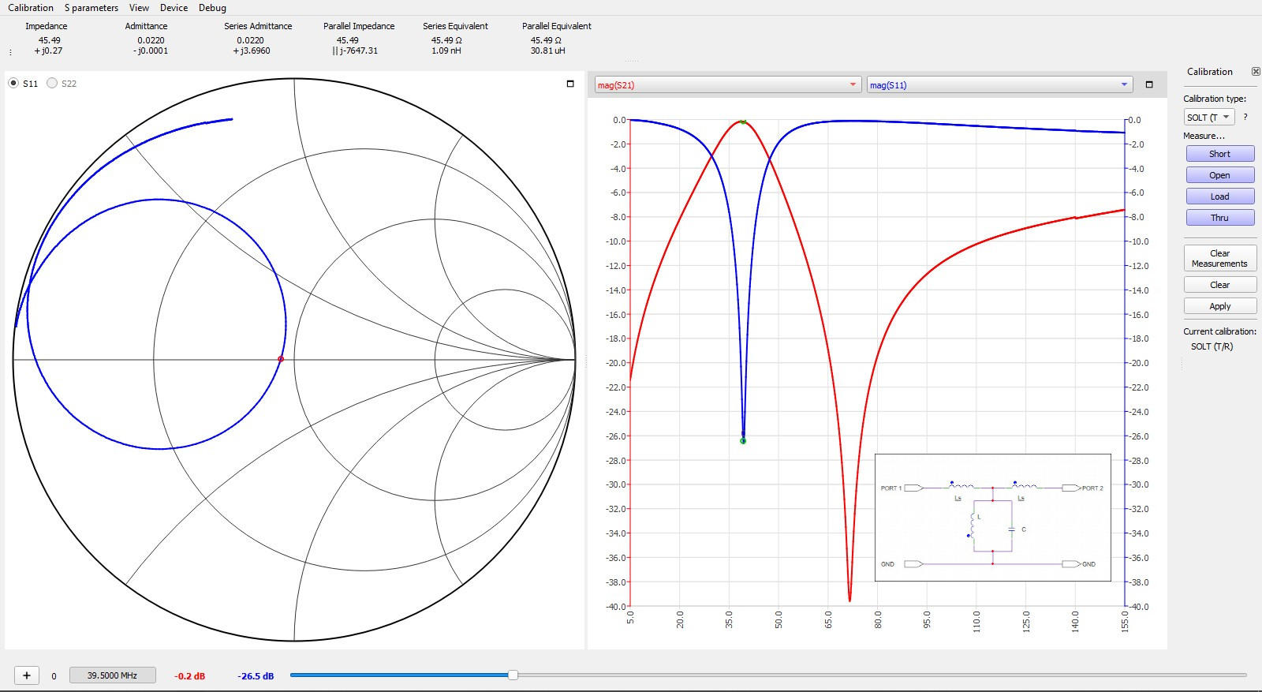Click the Impedance readout value 45.49
Screen dimensions: 1262x692
click(49, 40)
